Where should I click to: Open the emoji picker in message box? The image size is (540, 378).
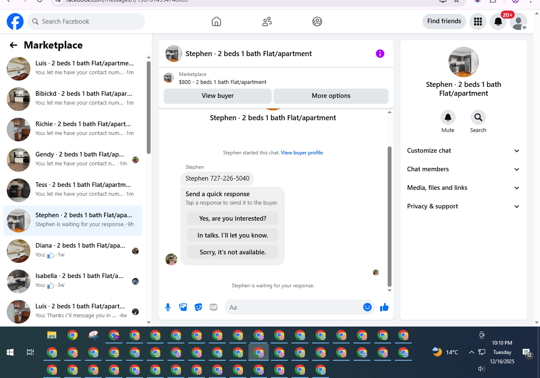pyautogui.click(x=367, y=307)
